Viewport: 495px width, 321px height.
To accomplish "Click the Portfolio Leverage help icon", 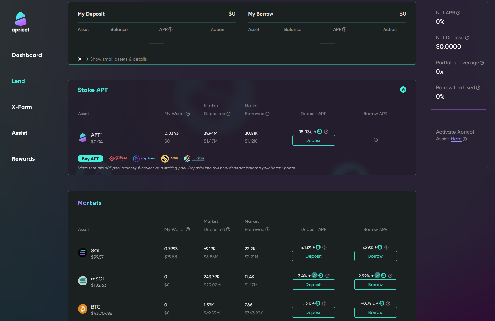I will click(482, 63).
